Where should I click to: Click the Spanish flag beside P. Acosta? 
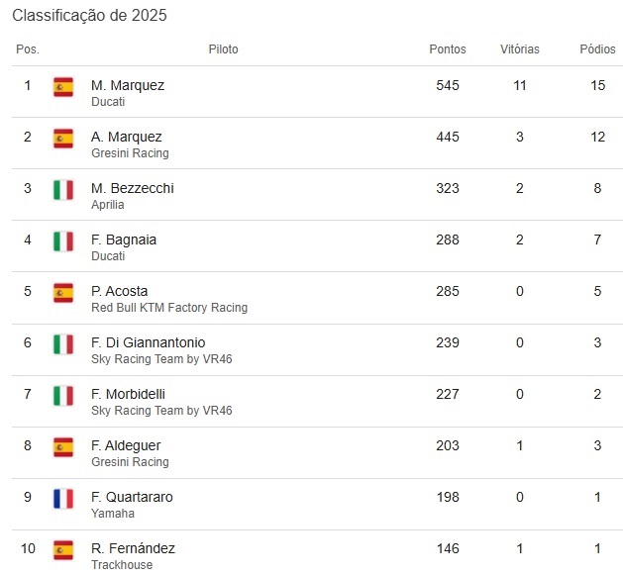63,293
